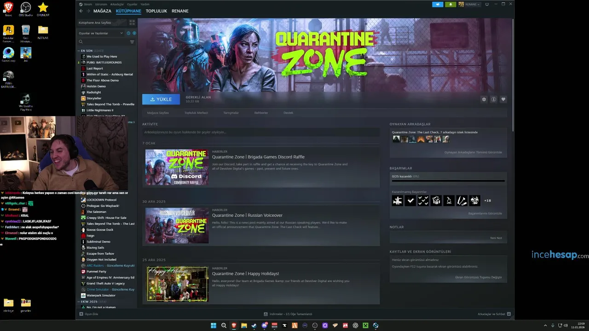Click the recent activity clock filter icon

pyautogui.click(x=128, y=33)
